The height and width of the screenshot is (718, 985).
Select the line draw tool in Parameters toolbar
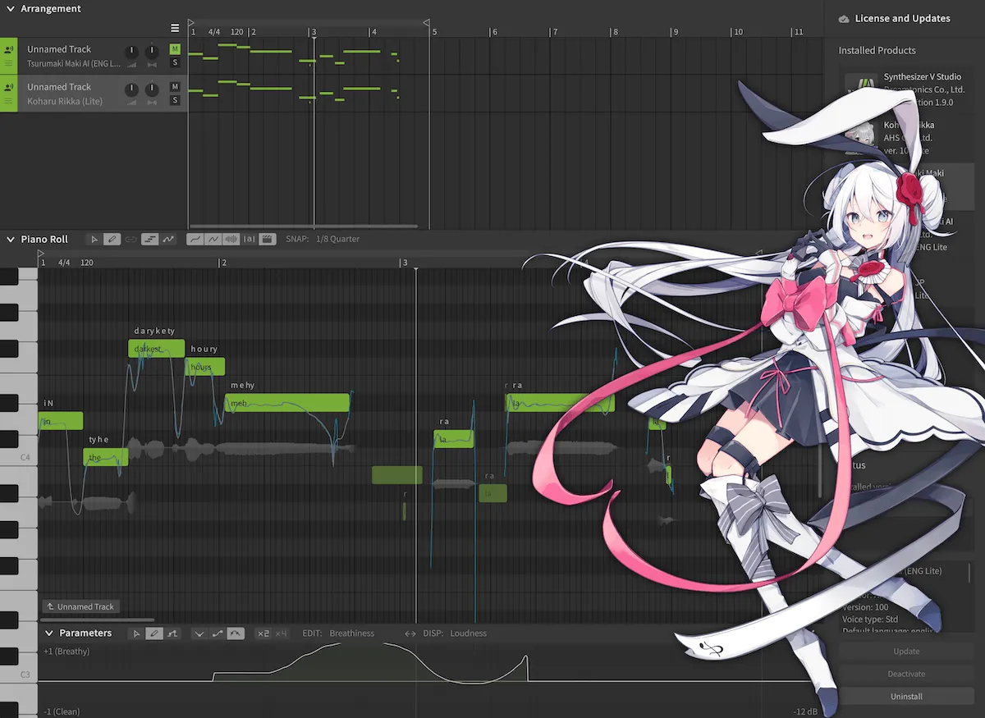click(x=172, y=633)
